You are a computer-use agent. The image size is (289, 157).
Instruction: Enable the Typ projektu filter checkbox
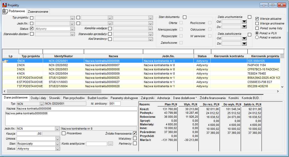coord(32,18)
